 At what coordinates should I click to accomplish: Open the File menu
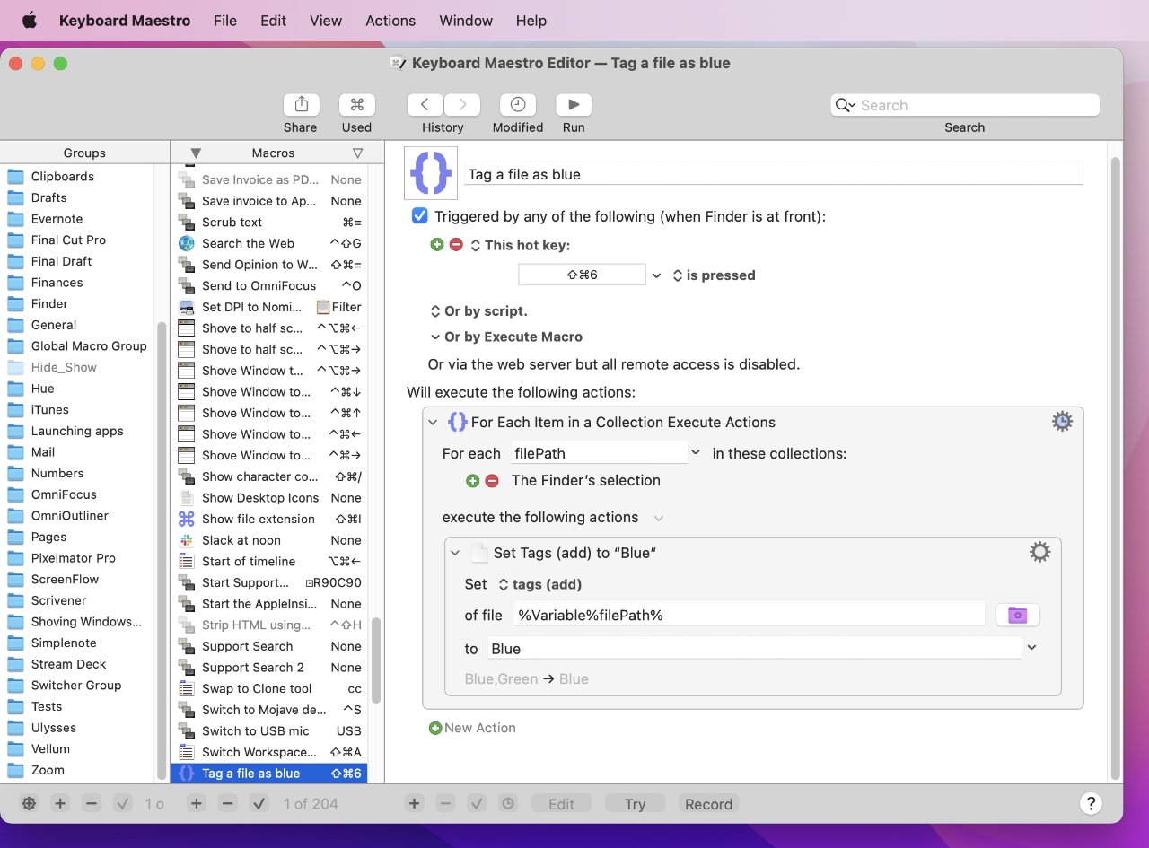pyautogui.click(x=225, y=20)
